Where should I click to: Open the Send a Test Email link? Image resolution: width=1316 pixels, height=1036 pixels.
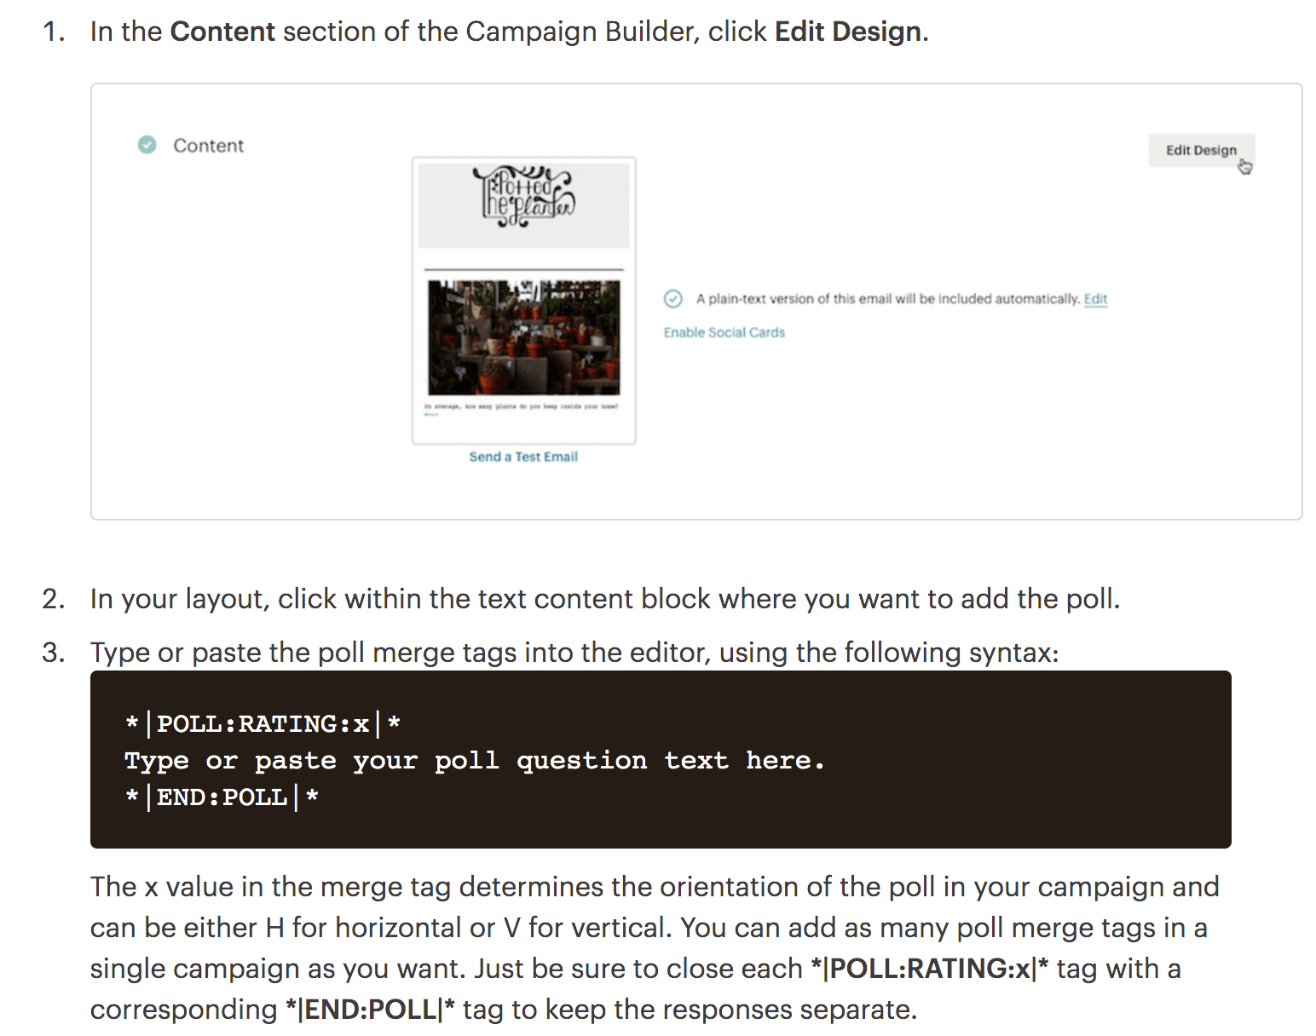coord(523,457)
